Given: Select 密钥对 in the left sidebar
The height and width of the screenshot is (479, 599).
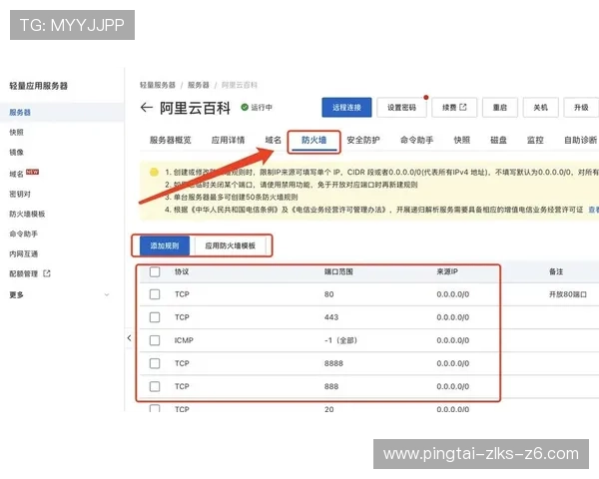Looking at the screenshot, I should point(20,194).
